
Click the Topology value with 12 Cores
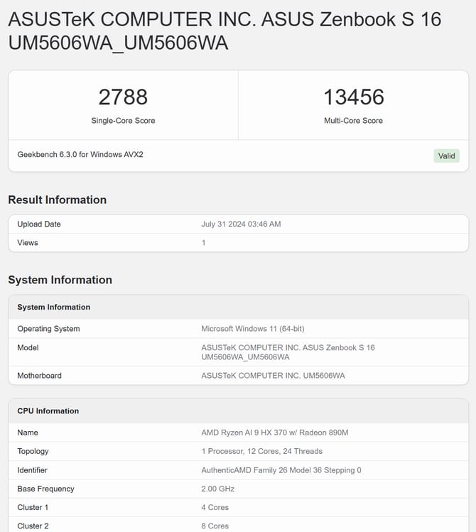tap(261, 451)
